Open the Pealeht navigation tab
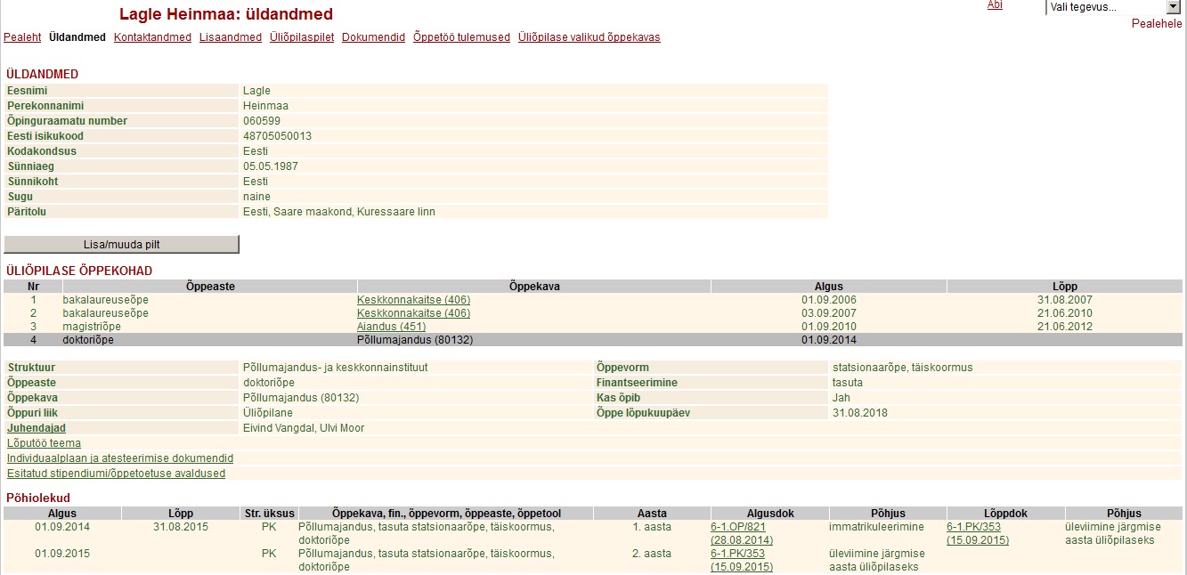The width and height of the screenshot is (1187, 575). 22,37
